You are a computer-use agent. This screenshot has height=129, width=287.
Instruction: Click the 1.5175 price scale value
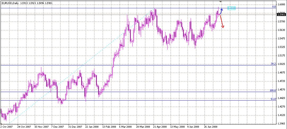click(281, 56)
